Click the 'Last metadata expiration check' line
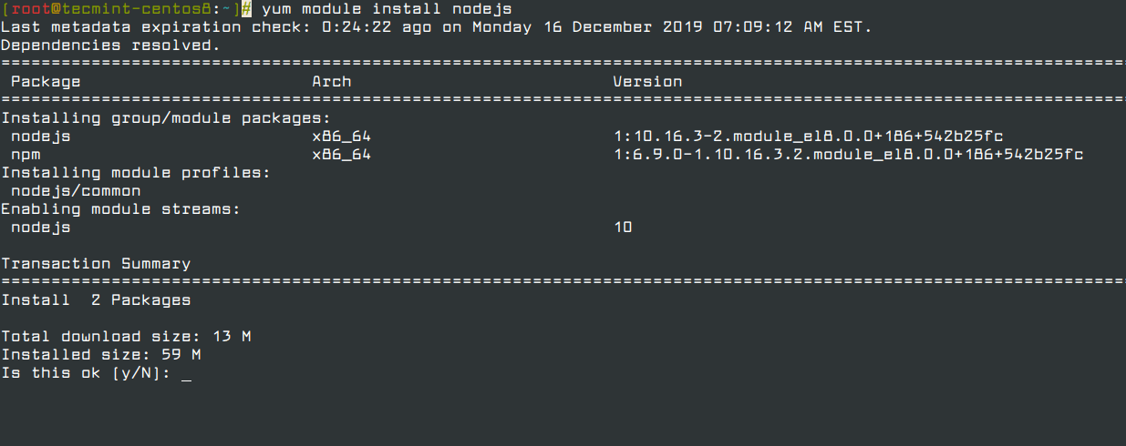 (437, 27)
